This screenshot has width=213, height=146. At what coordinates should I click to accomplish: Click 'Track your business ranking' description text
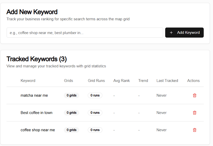[68, 19]
